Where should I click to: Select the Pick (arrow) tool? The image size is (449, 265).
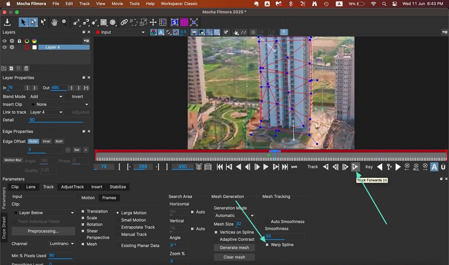click(23, 22)
